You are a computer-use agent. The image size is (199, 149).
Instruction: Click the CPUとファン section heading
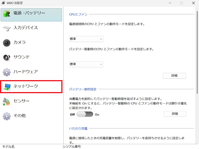point(78,14)
